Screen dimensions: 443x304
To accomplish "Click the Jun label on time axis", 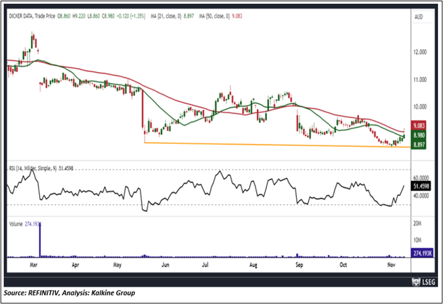I will (x=165, y=265).
